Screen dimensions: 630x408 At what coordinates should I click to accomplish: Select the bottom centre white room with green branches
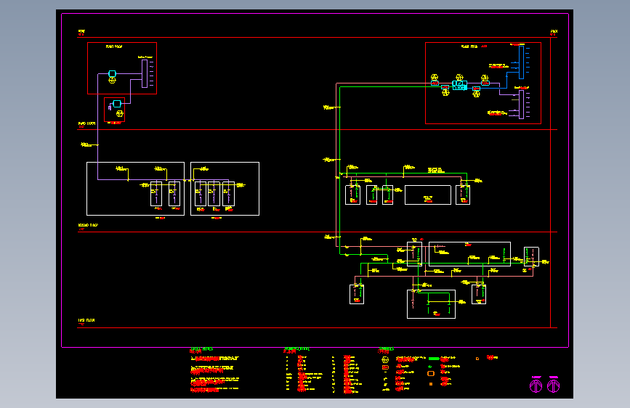431,304
